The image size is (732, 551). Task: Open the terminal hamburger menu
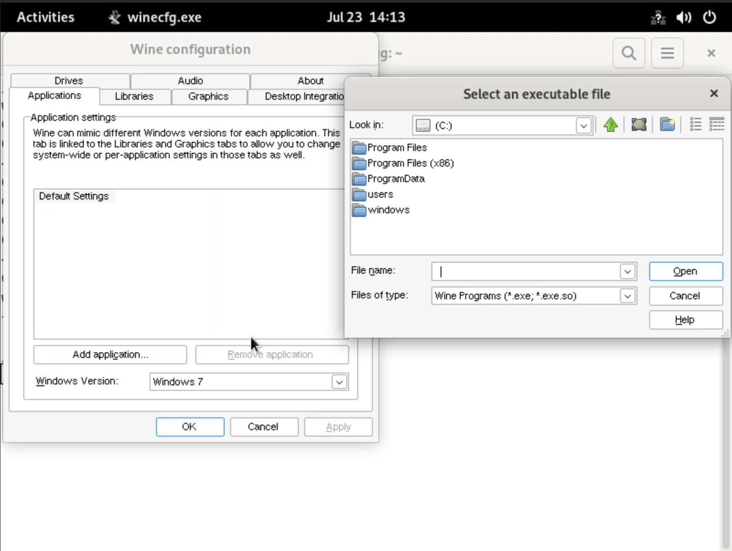coord(667,53)
